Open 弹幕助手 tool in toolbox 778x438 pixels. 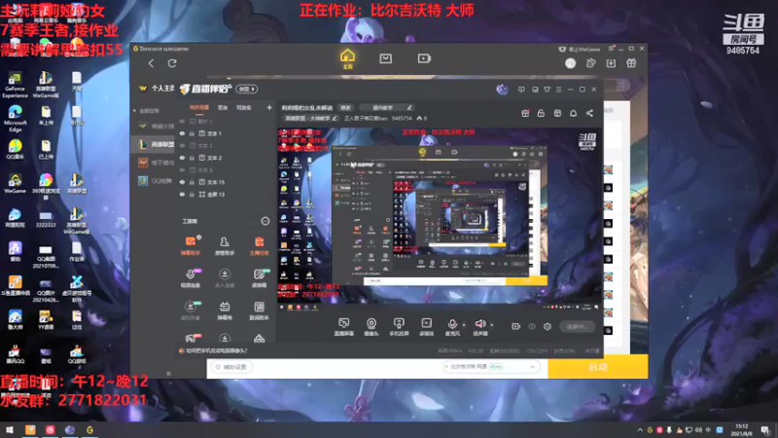tap(191, 245)
